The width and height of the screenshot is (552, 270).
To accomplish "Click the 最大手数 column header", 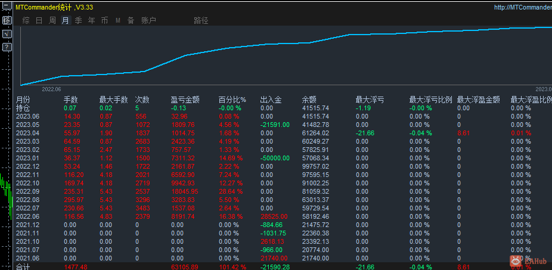I will [113, 100].
